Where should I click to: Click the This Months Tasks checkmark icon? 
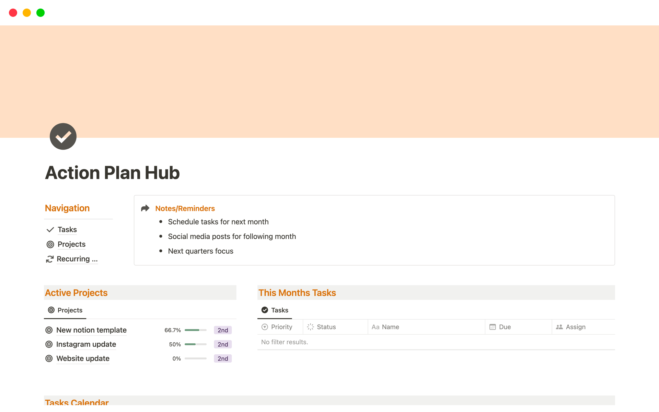click(x=265, y=309)
